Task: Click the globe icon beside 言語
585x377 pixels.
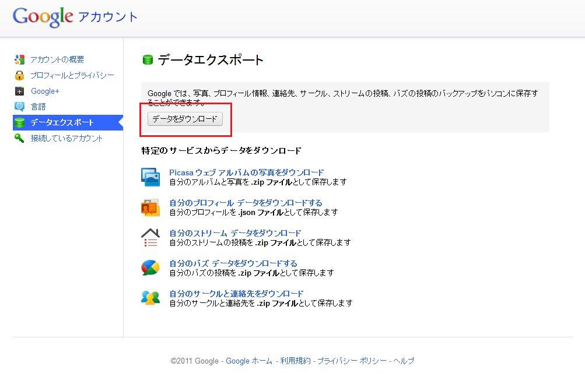Action: tap(19, 107)
